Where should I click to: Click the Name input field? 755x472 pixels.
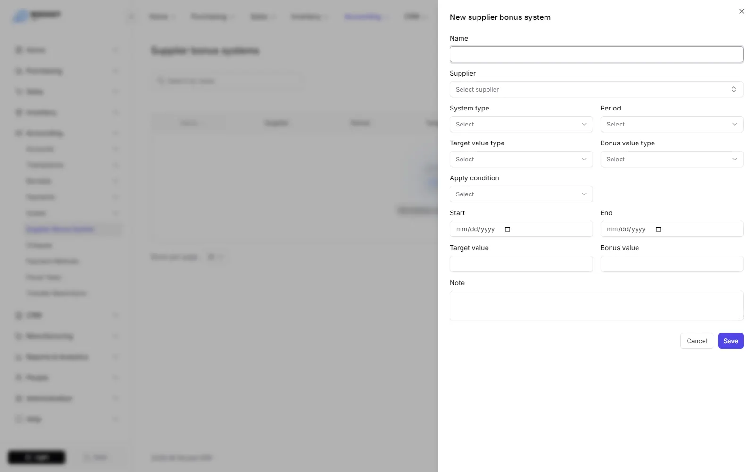[596, 54]
